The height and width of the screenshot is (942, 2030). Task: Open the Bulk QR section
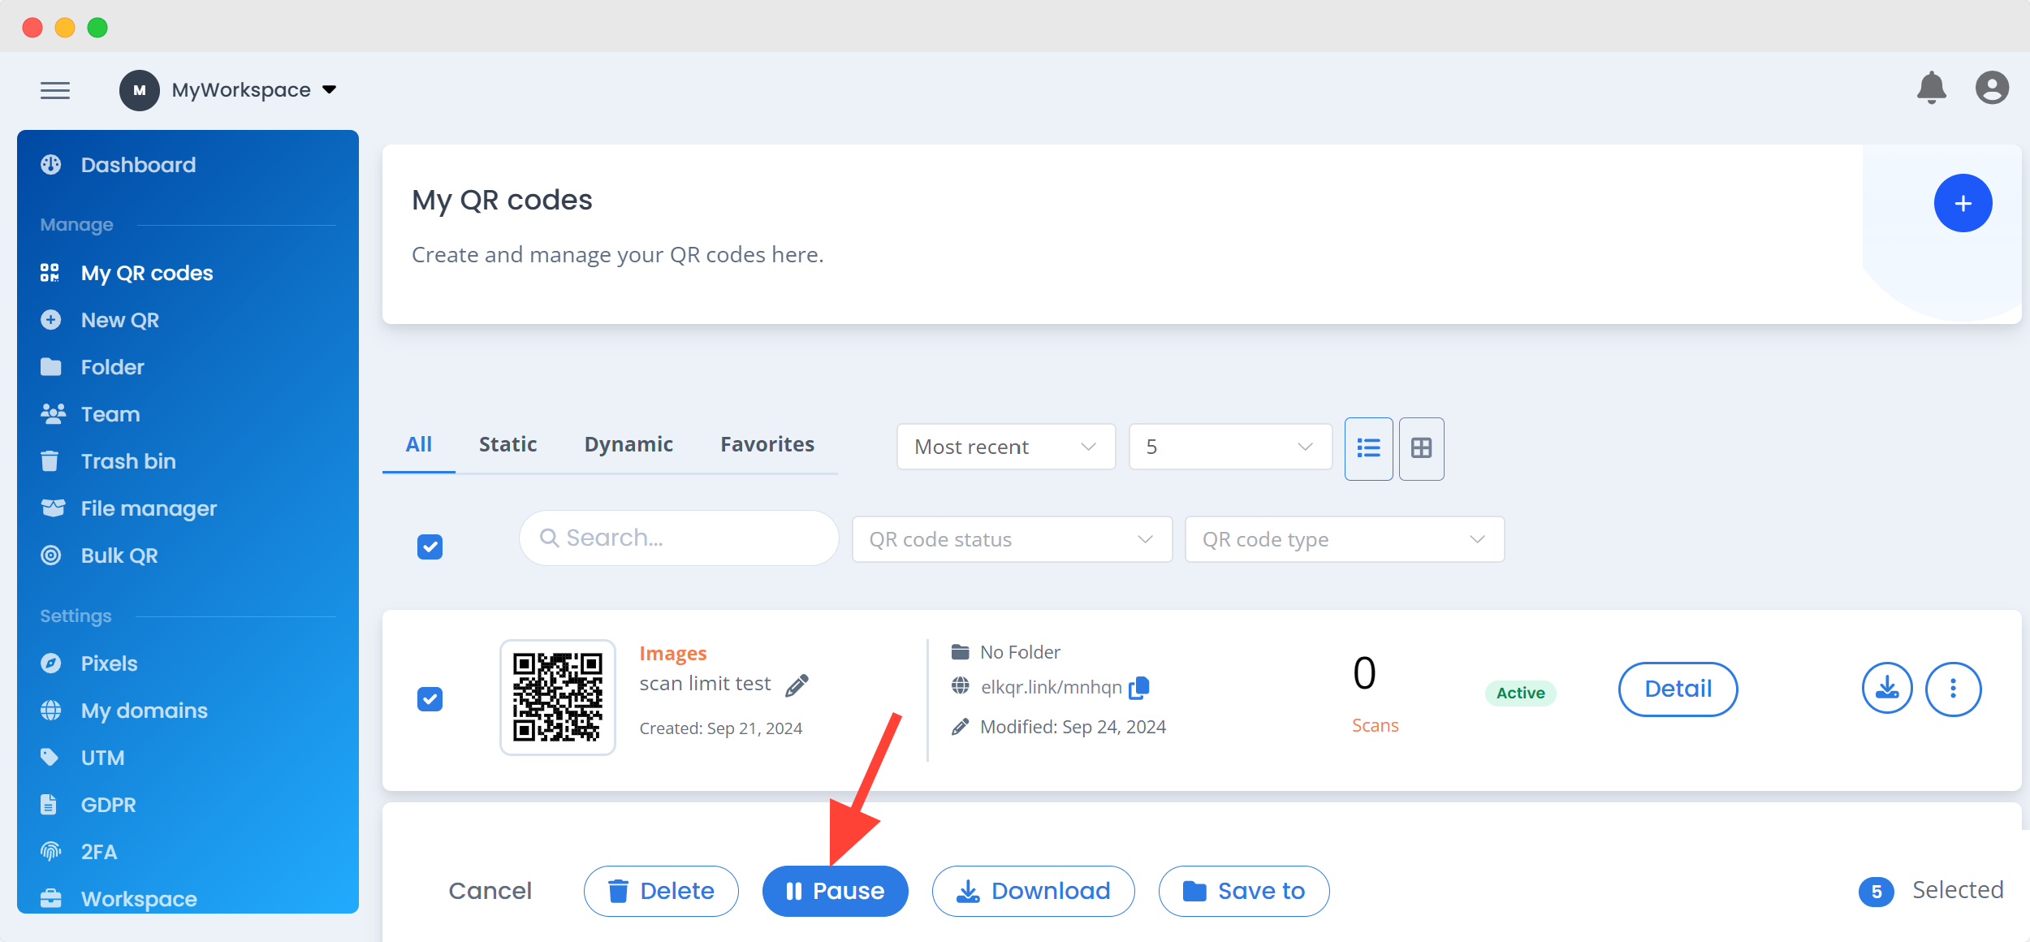(119, 555)
